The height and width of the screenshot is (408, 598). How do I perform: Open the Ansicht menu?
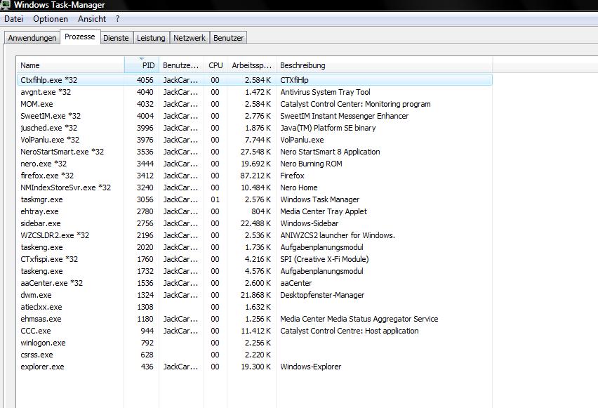(x=92, y=19)
